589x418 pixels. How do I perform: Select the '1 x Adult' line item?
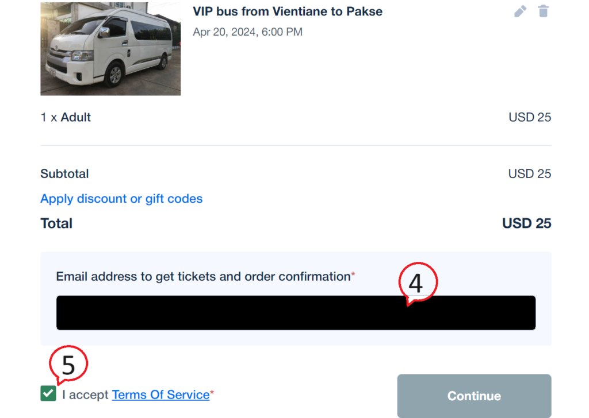(x=66, y=117)
